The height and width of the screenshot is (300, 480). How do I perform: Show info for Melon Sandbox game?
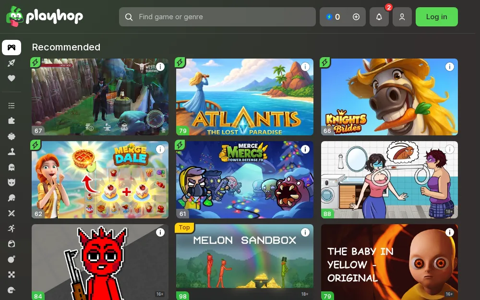(305, 232)
